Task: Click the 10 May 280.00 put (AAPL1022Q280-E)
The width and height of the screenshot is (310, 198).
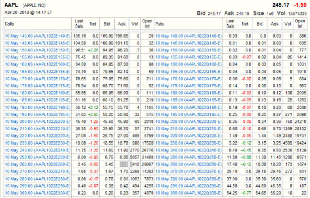Action: [189, 179]
